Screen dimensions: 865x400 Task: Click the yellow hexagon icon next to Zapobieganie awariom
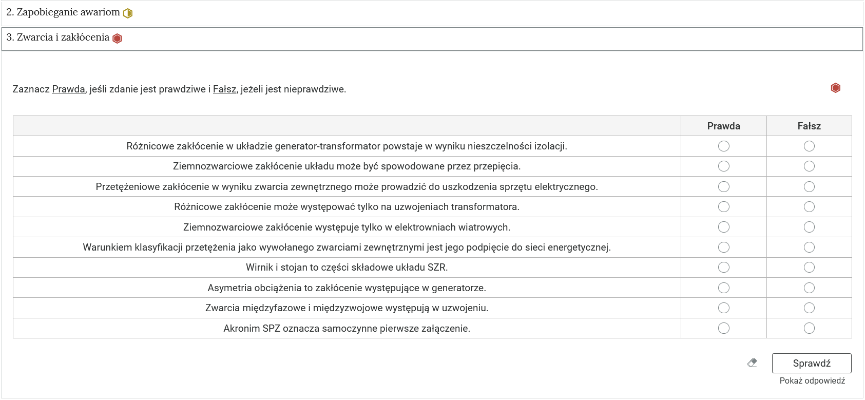pyautogui.click(x=128, y=13)
